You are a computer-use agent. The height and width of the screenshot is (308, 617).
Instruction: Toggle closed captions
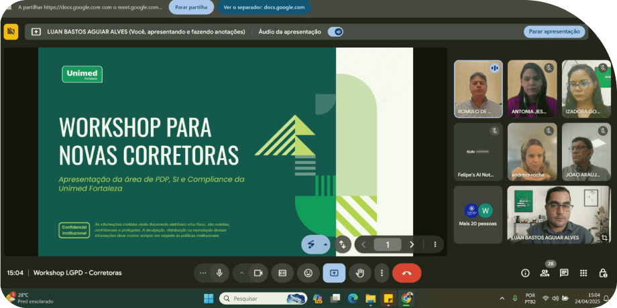point(282,273)
